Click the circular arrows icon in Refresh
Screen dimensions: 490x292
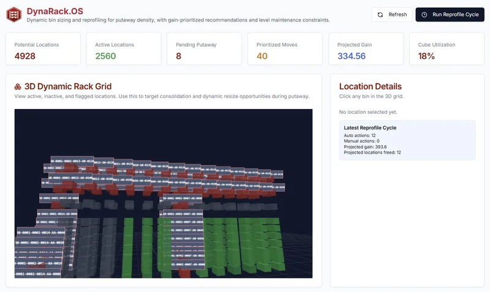click(x=380, y=15)
